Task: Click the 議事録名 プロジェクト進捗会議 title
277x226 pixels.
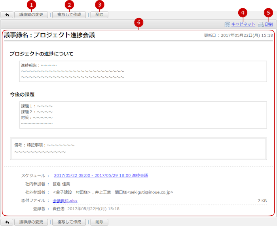Action: point(49,35)
